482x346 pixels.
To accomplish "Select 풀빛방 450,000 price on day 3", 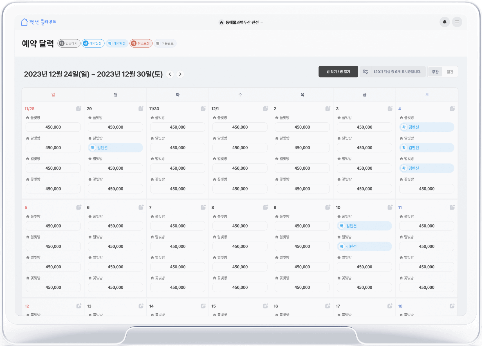I will click(x=364, y=127).
